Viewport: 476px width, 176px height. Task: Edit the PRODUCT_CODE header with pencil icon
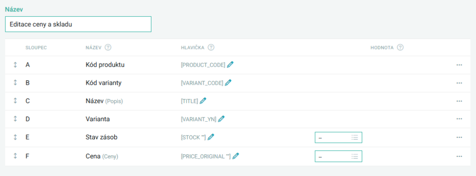(x=230, y=65)
